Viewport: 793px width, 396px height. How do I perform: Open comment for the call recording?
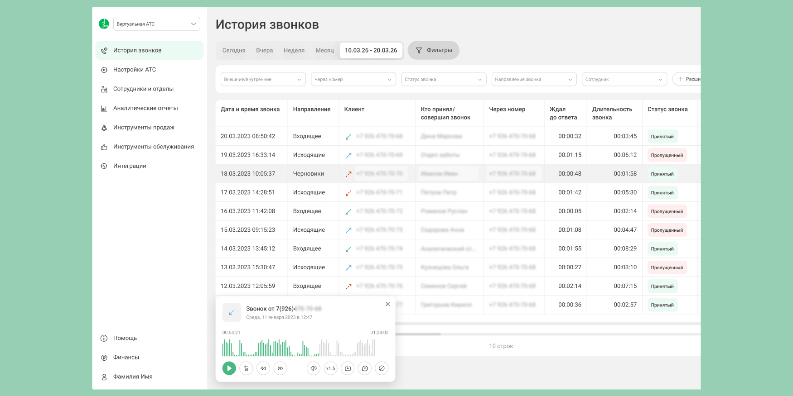[x=365, y=368]
